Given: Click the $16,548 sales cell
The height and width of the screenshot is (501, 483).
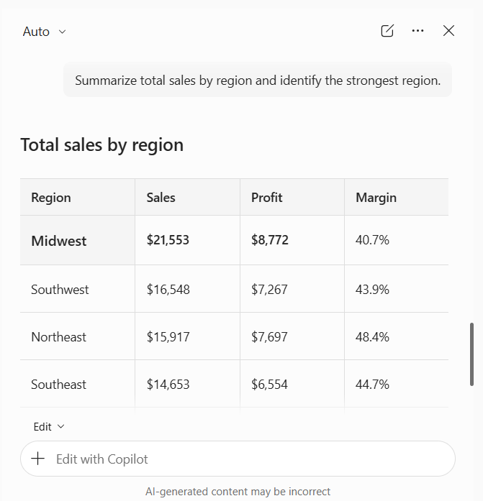Looking at the screenshot, I should [x=187, y=289].
